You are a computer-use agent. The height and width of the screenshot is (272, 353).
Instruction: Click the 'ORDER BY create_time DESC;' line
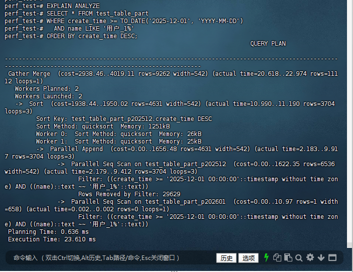click(x=71, y=36)
